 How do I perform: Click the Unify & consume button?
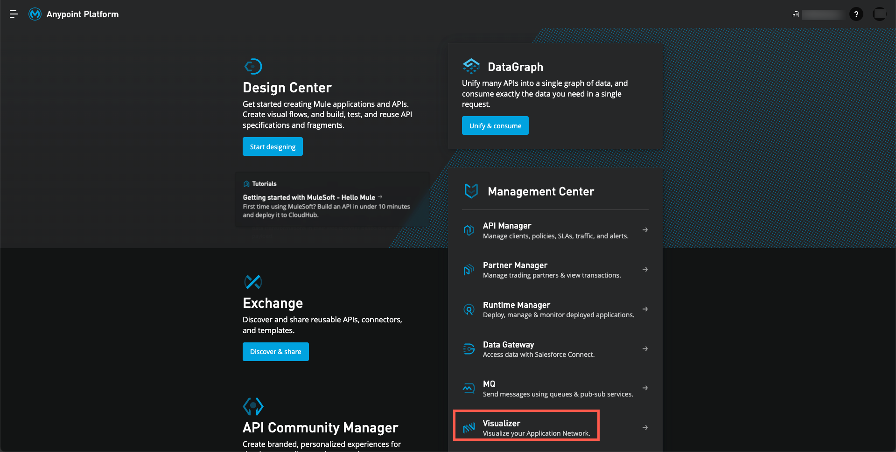[x=495, y=125]
